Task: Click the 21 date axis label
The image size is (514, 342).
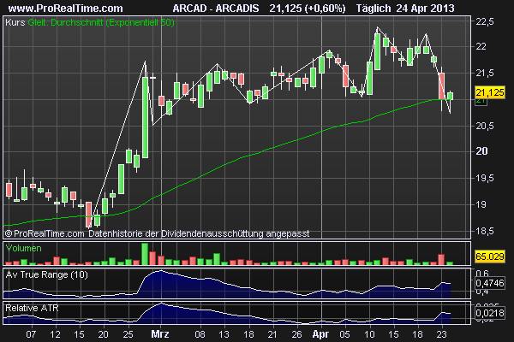Action: [272, 334]
